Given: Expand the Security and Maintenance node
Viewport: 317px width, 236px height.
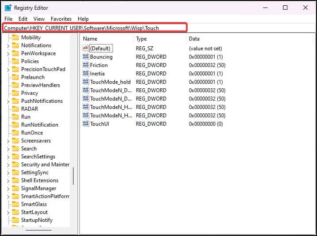Looking at the screenshot, I should click(x=8, y=165).
